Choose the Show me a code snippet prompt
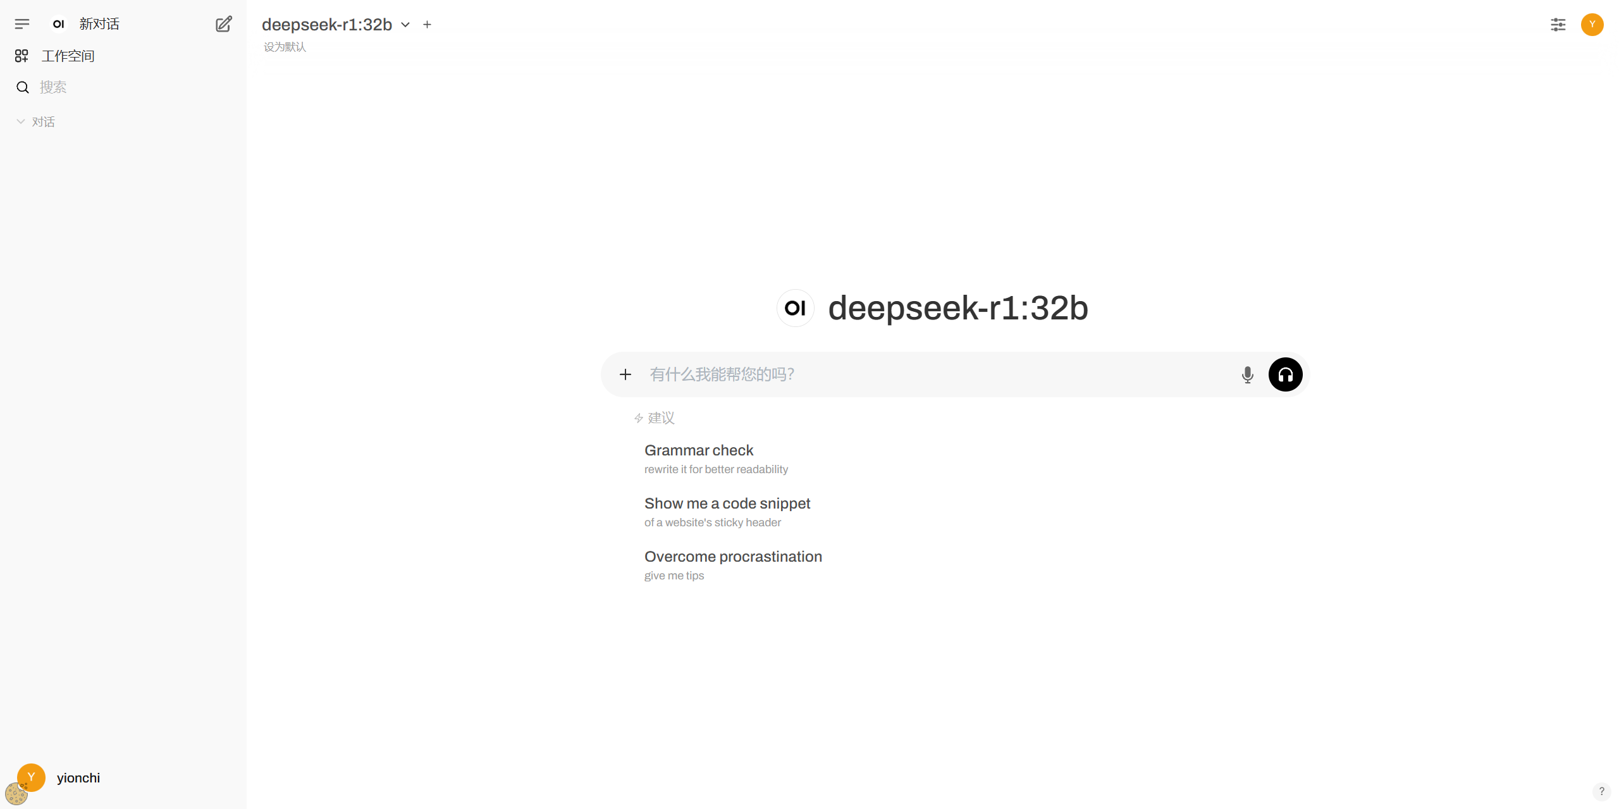Image resolution: width=1619 pixels, height=809 pixels. point(727,503)
